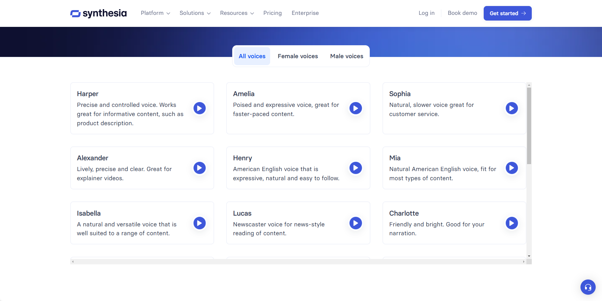Play Sophia's voice preview
Image resolution: width=602 pixels, height=301 pixels.
512,108
